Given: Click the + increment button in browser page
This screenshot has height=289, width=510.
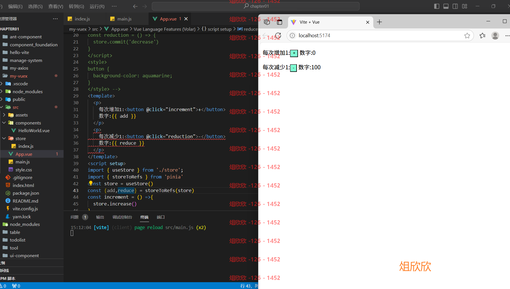Looking at the screenshot, I should (x=294, y=53).
